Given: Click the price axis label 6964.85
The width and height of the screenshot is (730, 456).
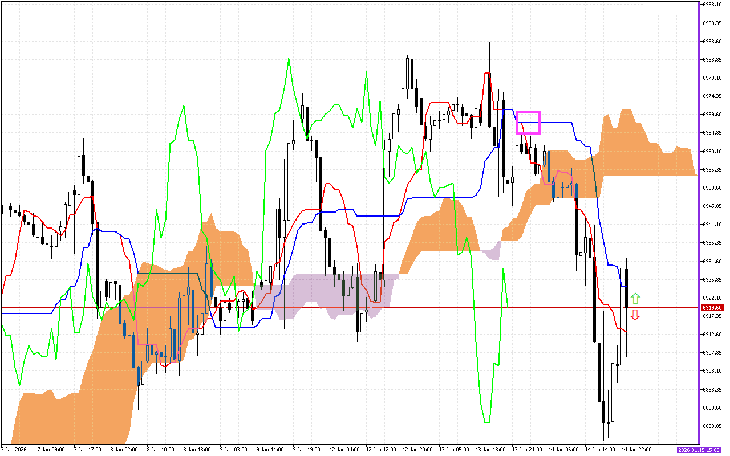Looking at the screenshot, I should point(711,133).
